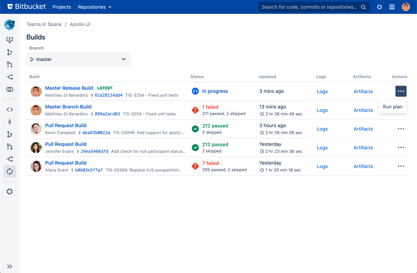Screen dimensions: 417x273
Task: Click Alana Grant's avatar
Action: (36, 166)
